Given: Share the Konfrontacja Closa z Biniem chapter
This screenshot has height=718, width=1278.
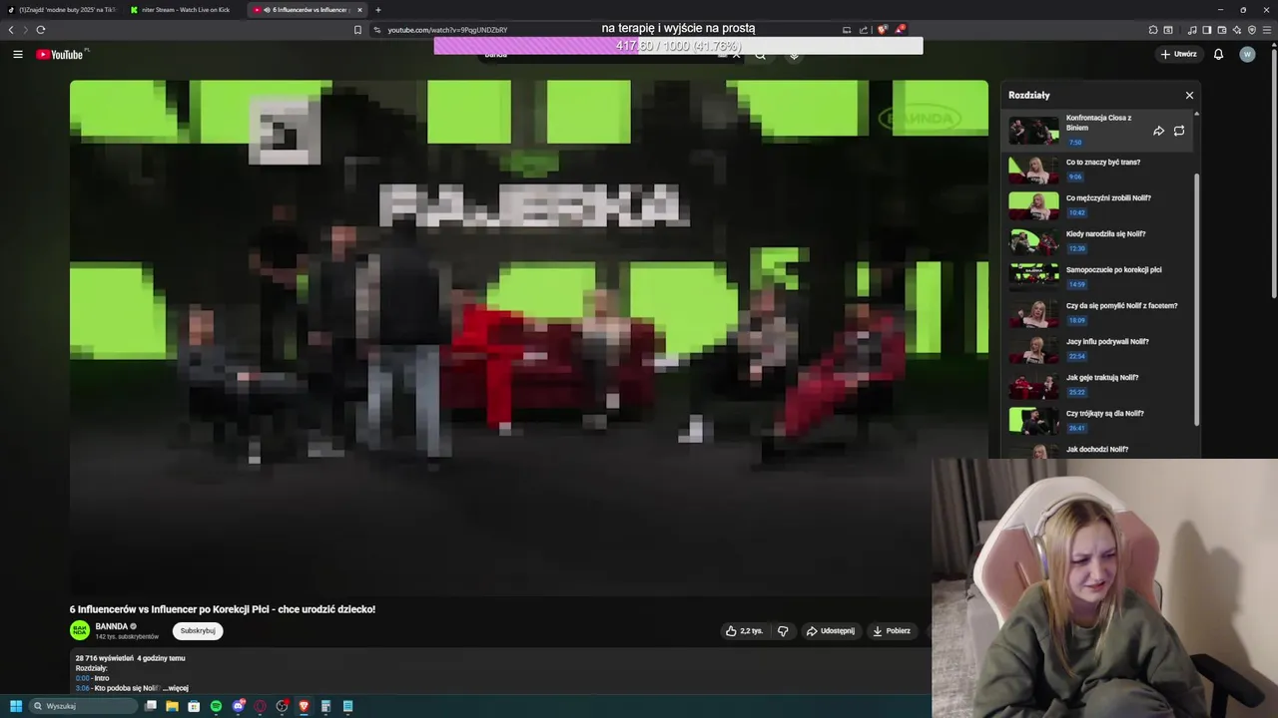Looking at the screenshot, I should click(x=1158, y=131).
